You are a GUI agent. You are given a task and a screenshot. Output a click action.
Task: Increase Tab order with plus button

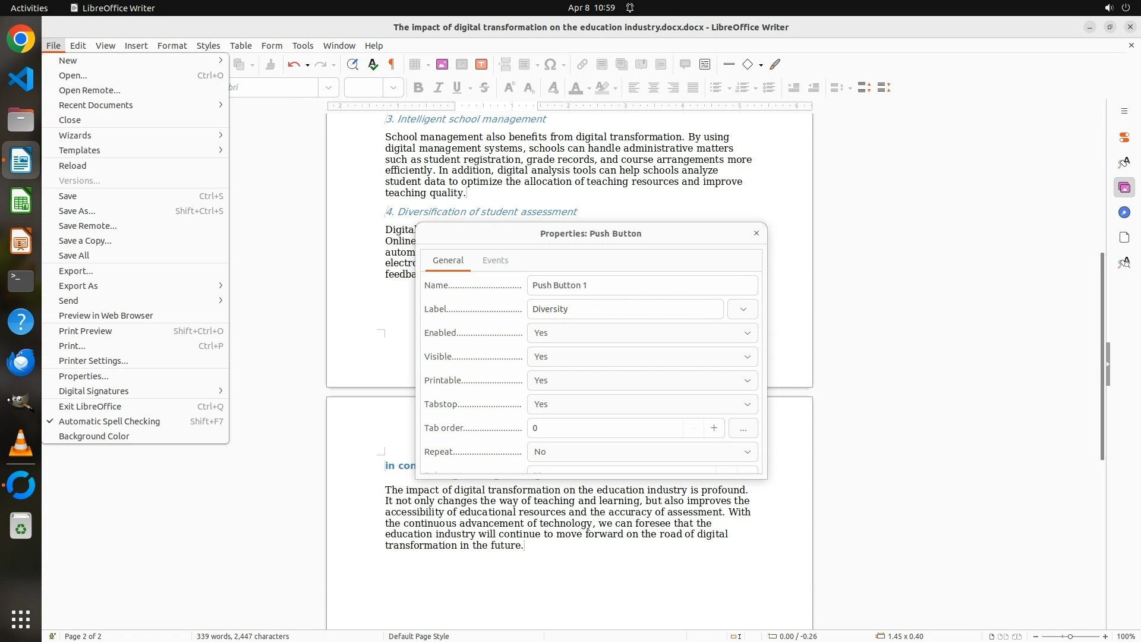click(714, 428)
